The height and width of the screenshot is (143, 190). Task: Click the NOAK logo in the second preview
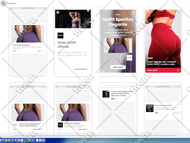tap(60, 36)
